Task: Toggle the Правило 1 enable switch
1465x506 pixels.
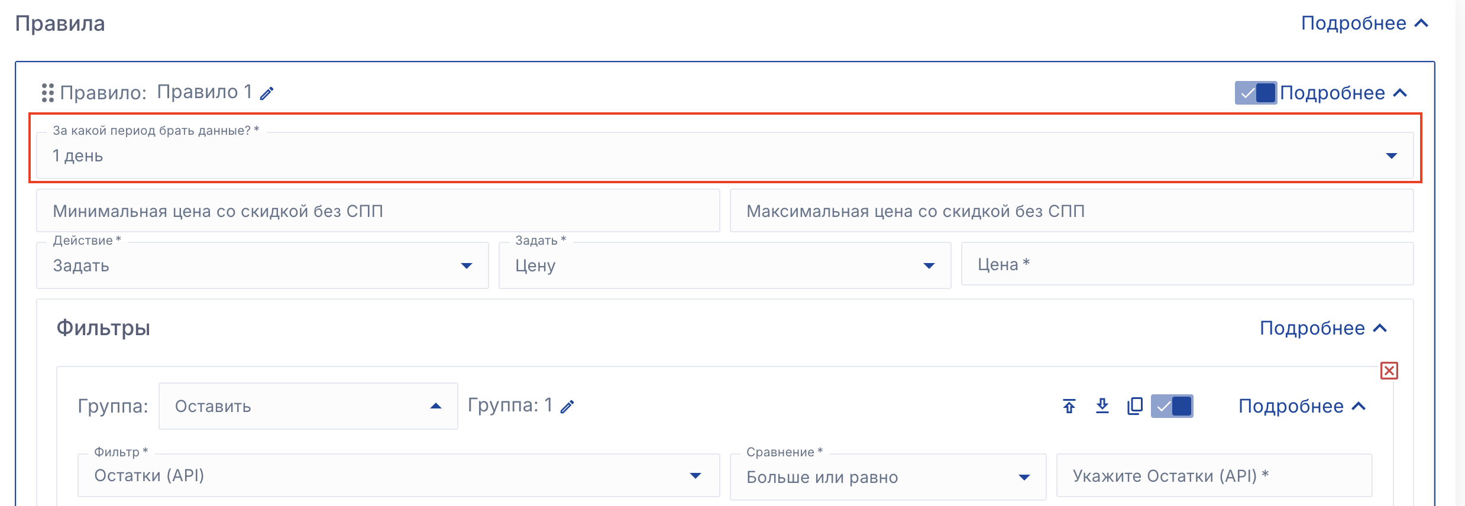Action: pyautogui.click(x=1255, y=93)
